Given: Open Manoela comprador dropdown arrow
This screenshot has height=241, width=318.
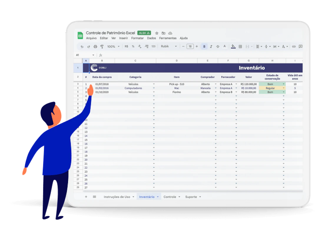Looking at the screenshot, I should pos(216,88).
